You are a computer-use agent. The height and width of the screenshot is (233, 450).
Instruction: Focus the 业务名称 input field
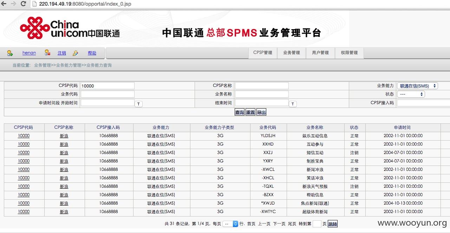(x=262, y=94)
